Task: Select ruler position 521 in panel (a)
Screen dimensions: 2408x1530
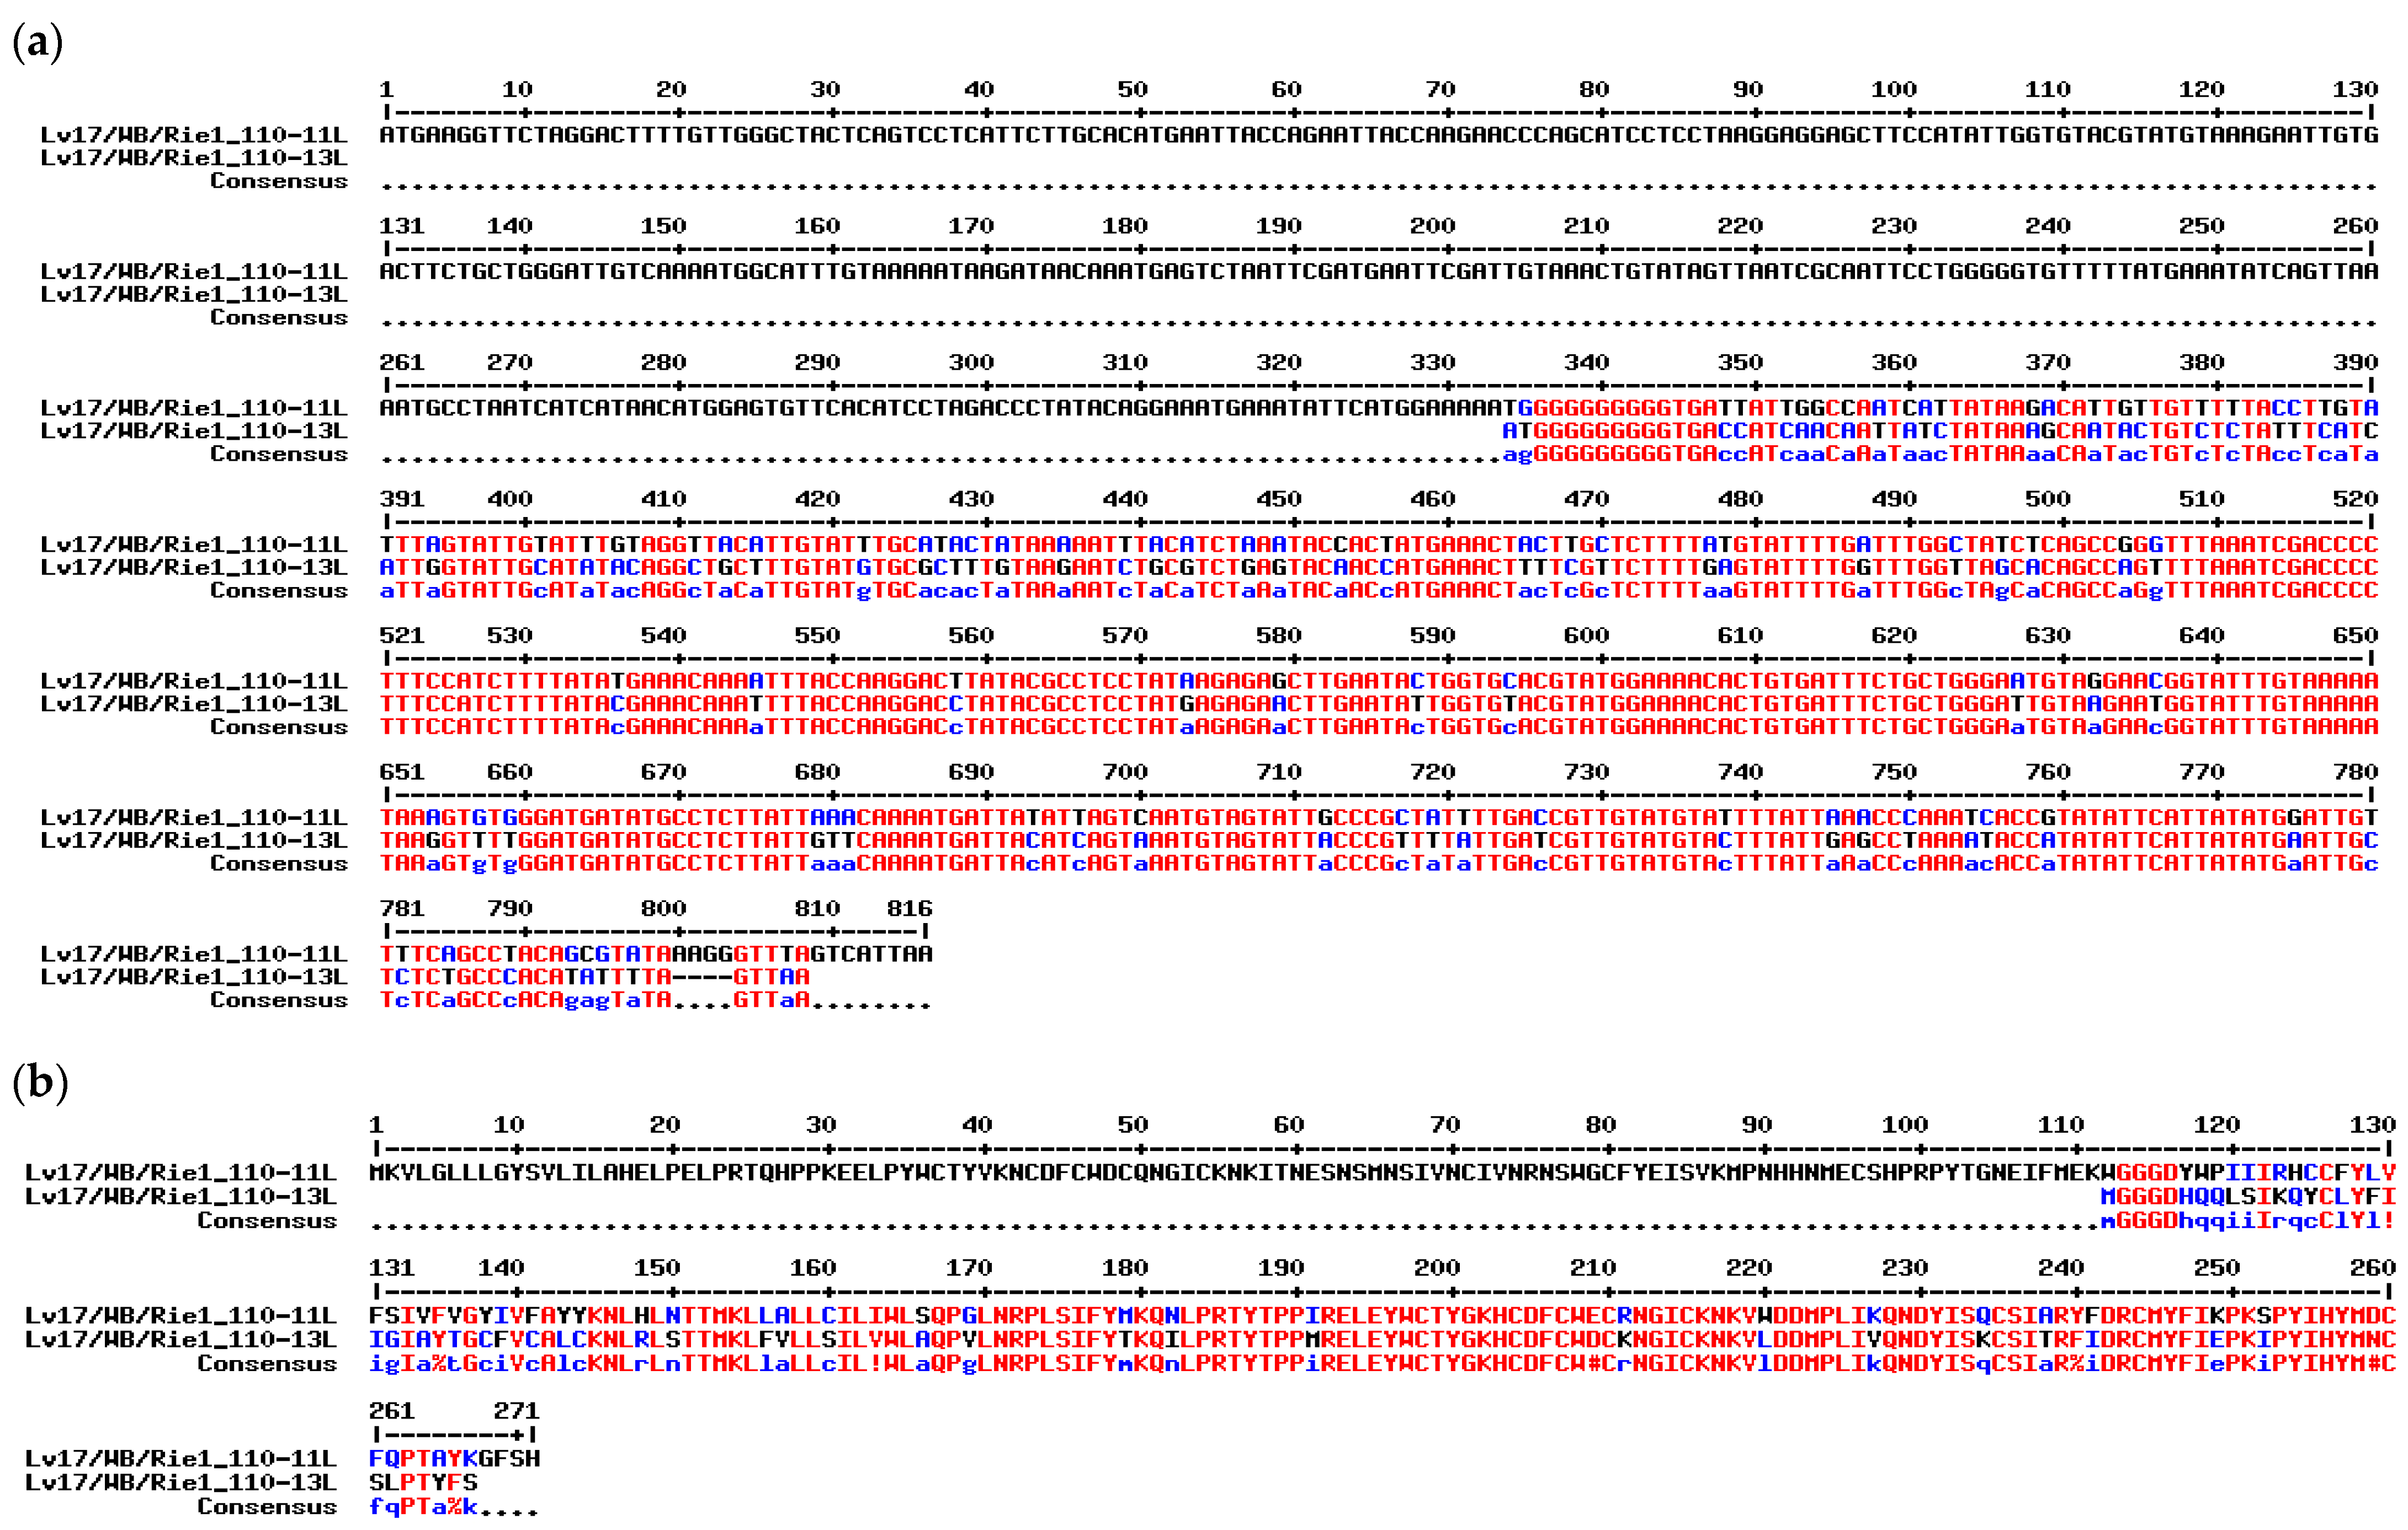Action: tap(401, 635)
